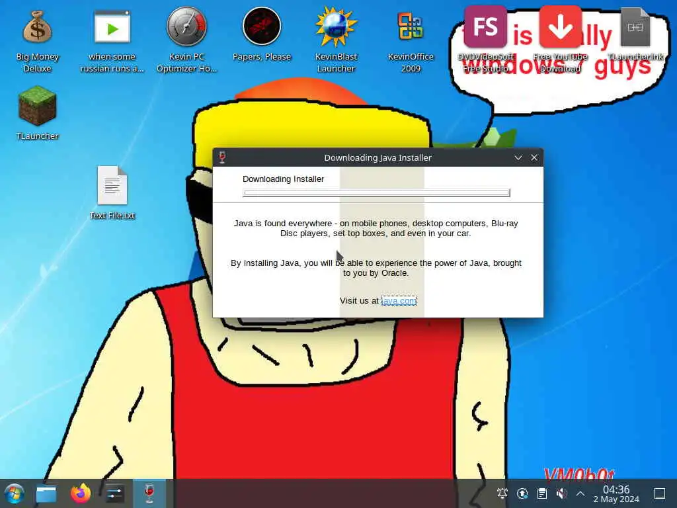The width and height of the screenshot is (677, 508).
Task: Click text 'By installing Java, you will'
Action: (282, 263)
